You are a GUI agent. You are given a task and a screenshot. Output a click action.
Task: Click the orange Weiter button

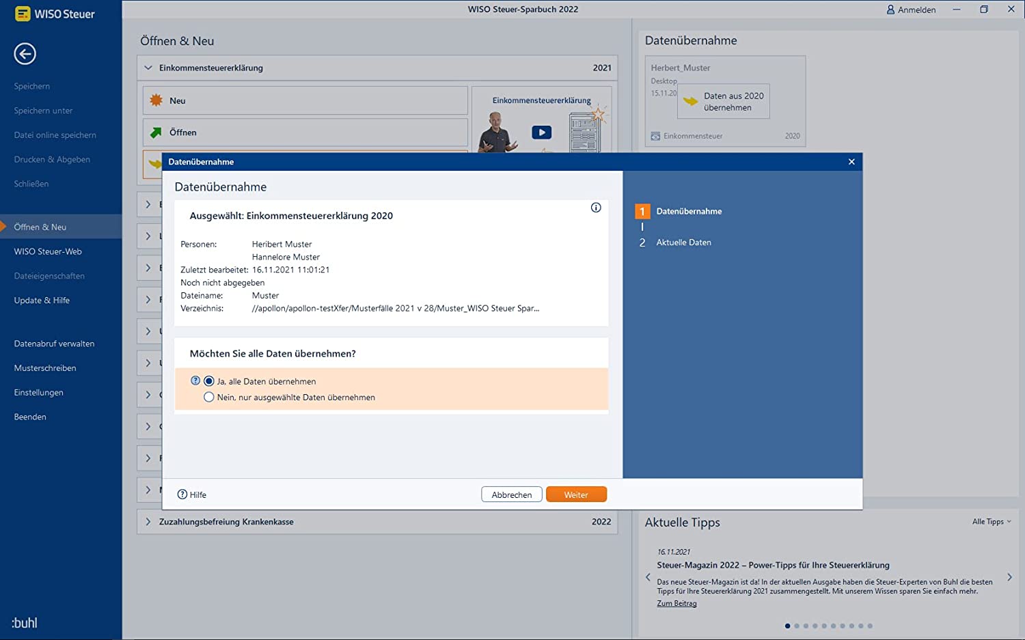(576, 495)
